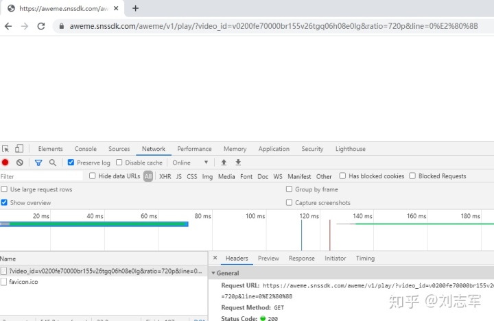The height and width of the screenshot is (321, 494).
Task: Check Hide data URLs
Action: pyautogui.click(x=93, y=176)
